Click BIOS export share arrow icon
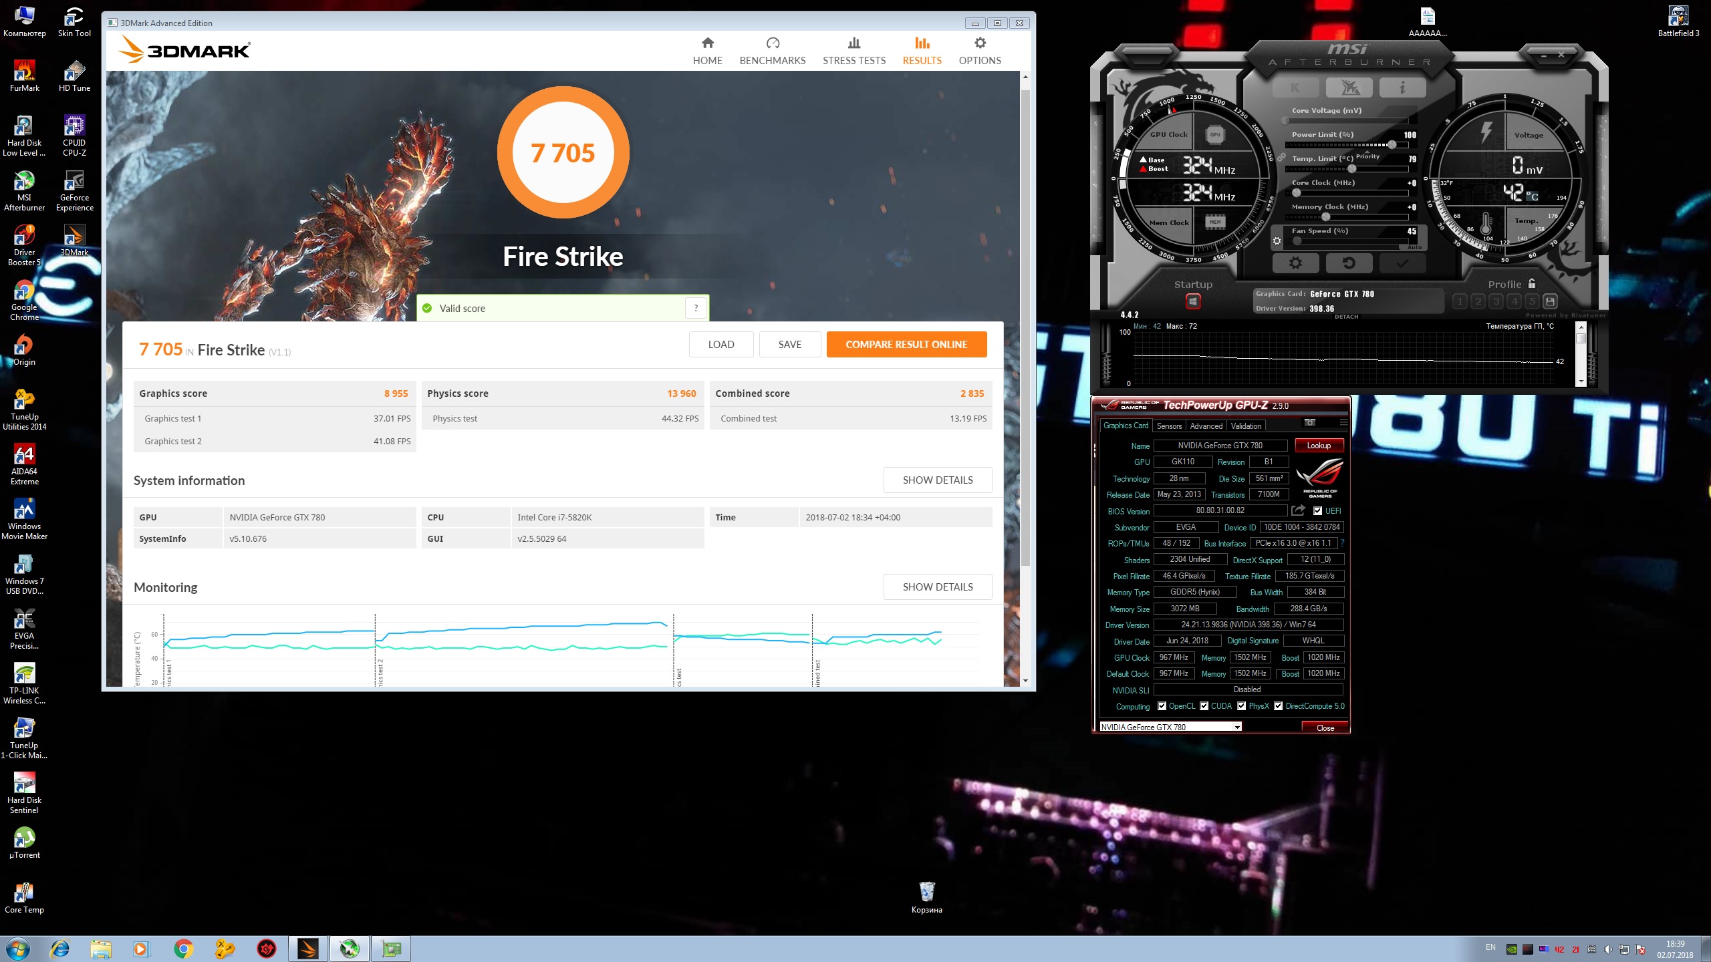This screenshot has width=1711, height=962. (1298, 510)
